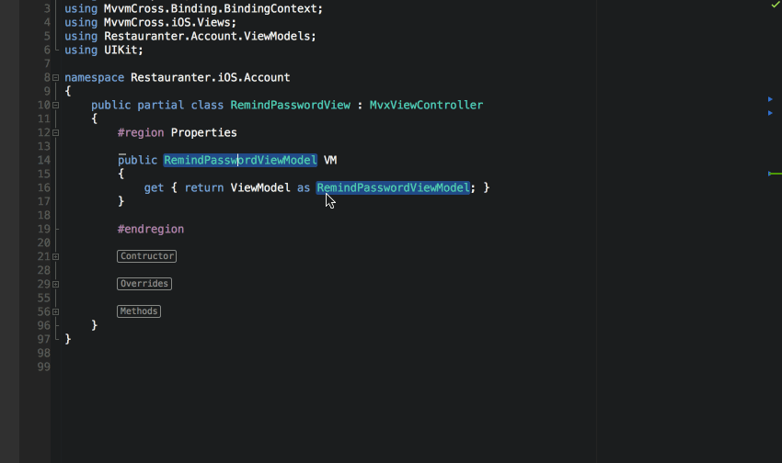This screenshot has height=463, width=782.
Task: Click the highlighted RemindPasswordViewModel on line 16
Action: tap(393, 187)
